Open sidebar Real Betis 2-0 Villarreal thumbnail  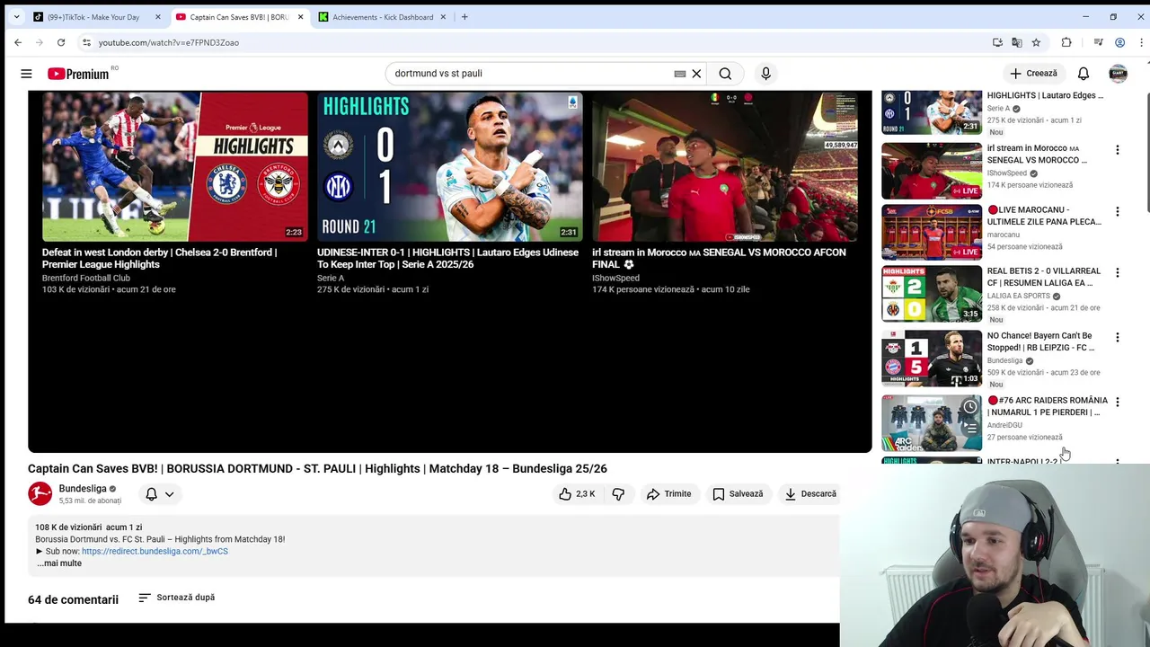(932, 294)
